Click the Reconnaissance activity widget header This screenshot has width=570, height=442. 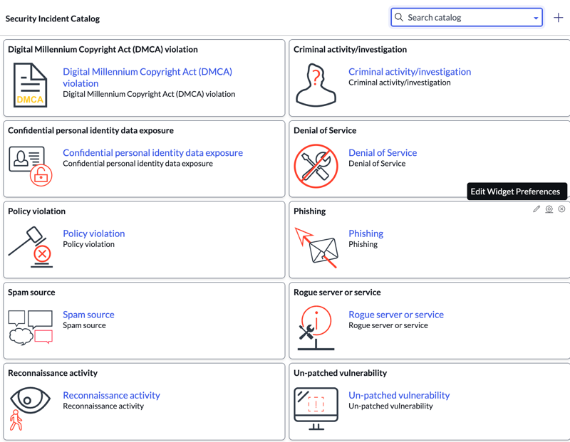point(53,373)
